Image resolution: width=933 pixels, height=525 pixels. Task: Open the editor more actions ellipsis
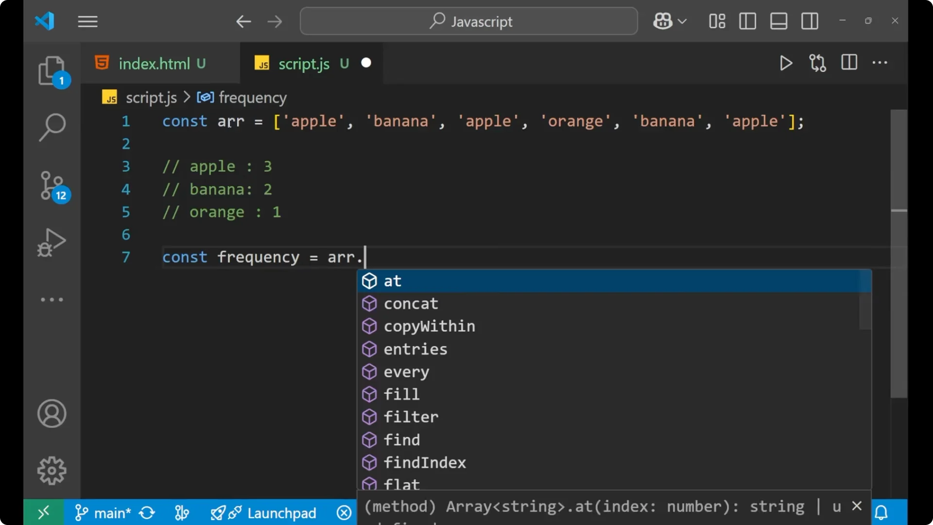pos(881,63)
